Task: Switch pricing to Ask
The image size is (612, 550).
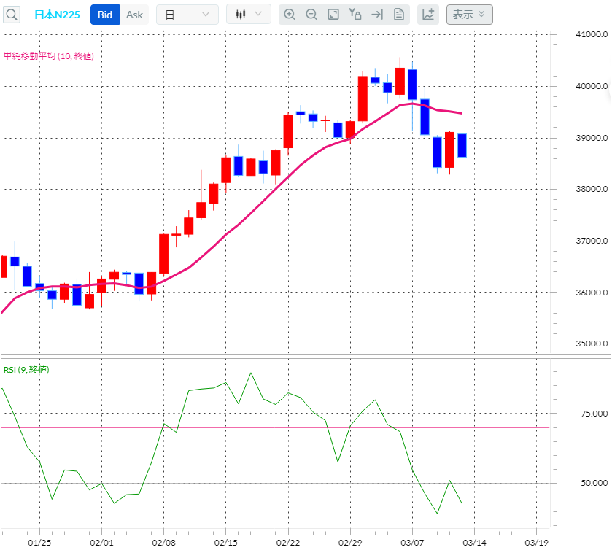Action: pyautogui.click(x=134, y=14)
